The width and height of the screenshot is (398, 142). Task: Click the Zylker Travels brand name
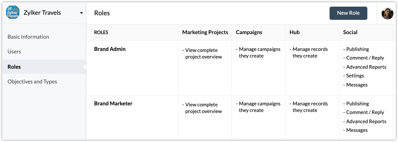(42, 13)
